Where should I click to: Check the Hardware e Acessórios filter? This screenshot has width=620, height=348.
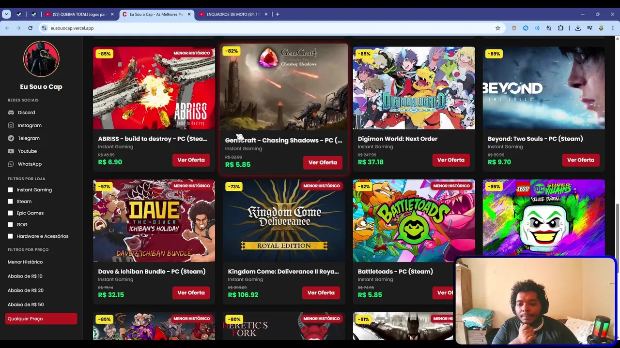coord(11,236)
